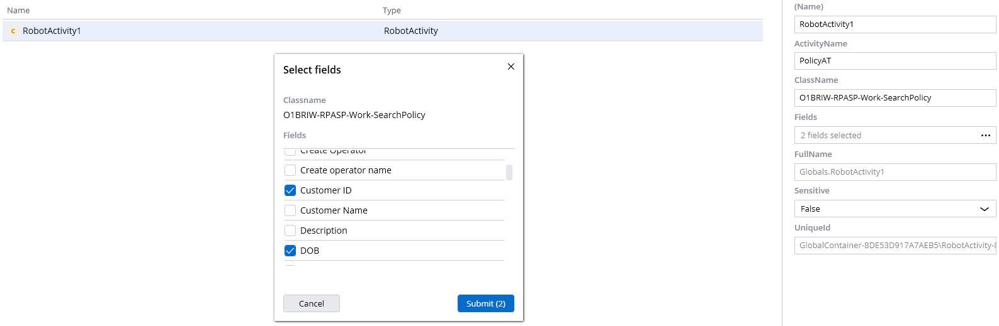This screenshot has width=999, height=326.
Task: Enable the Description field checkbox
Action: click(290, 231)
